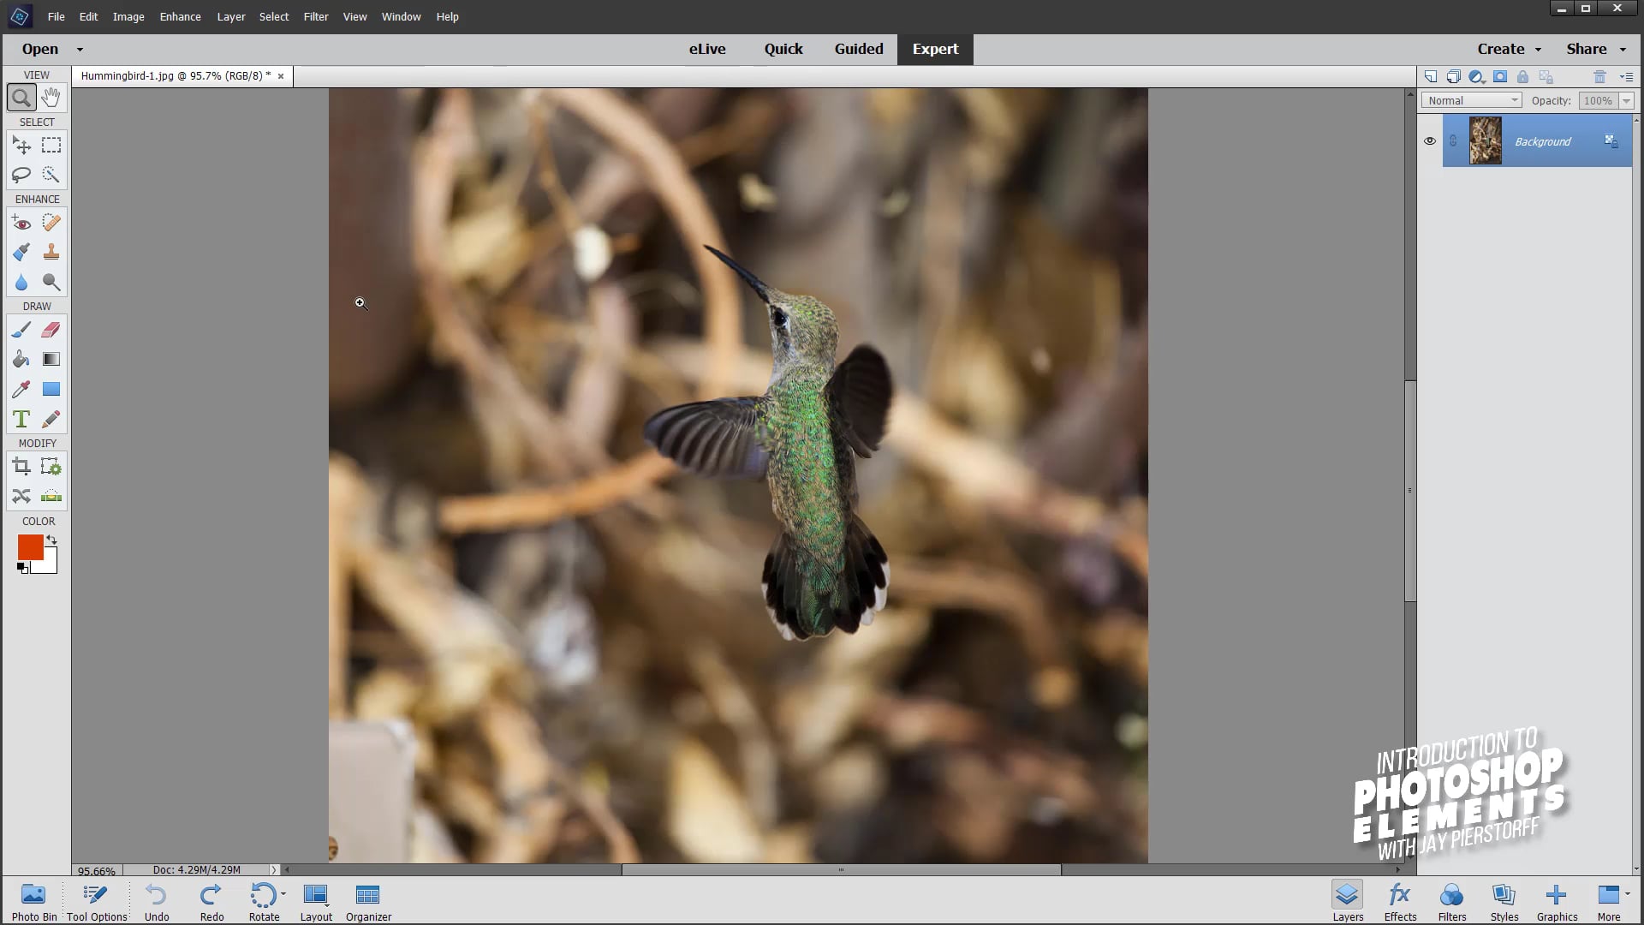Viewport: 1644px width, 925px height.
Task: Select the Lasso tool
Action: pos(21,174)
